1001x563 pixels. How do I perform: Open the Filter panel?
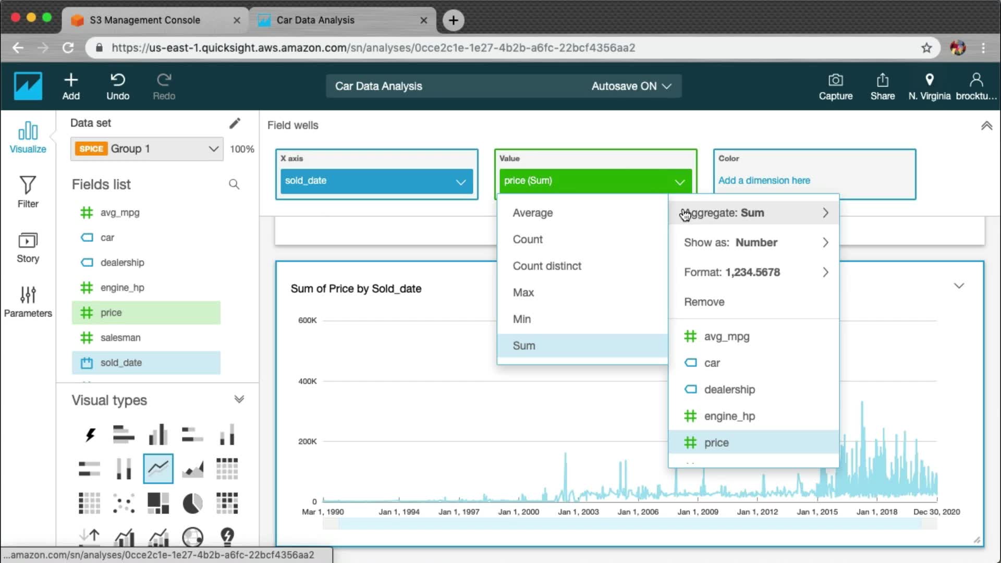point(28,191)
